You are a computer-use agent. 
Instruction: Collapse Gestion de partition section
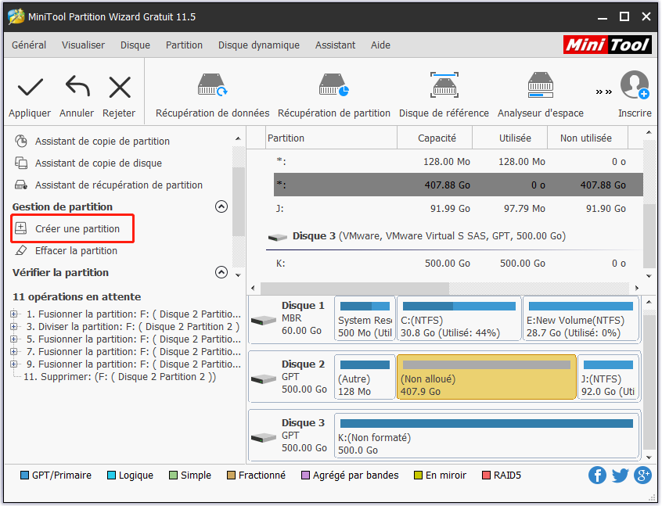[x=221, y=206]
